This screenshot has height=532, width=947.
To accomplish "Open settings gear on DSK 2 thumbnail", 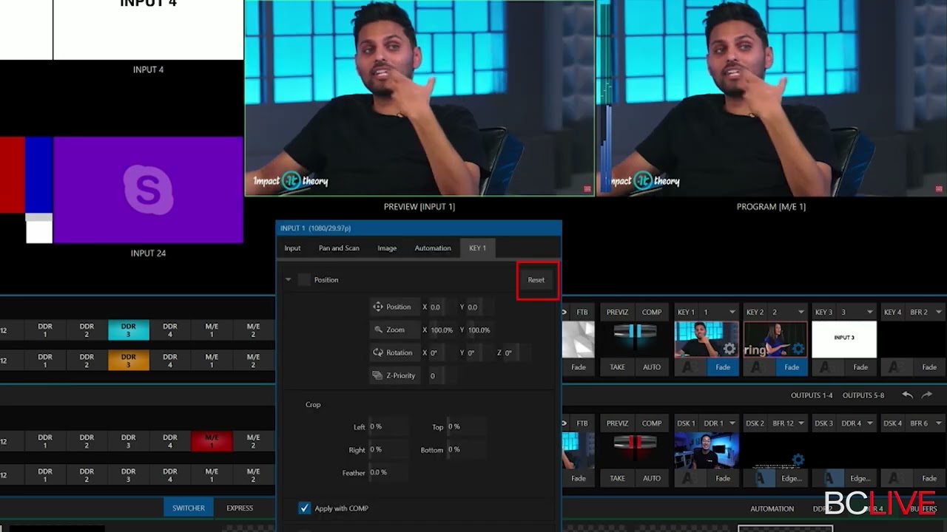I will tap(798, 460).
